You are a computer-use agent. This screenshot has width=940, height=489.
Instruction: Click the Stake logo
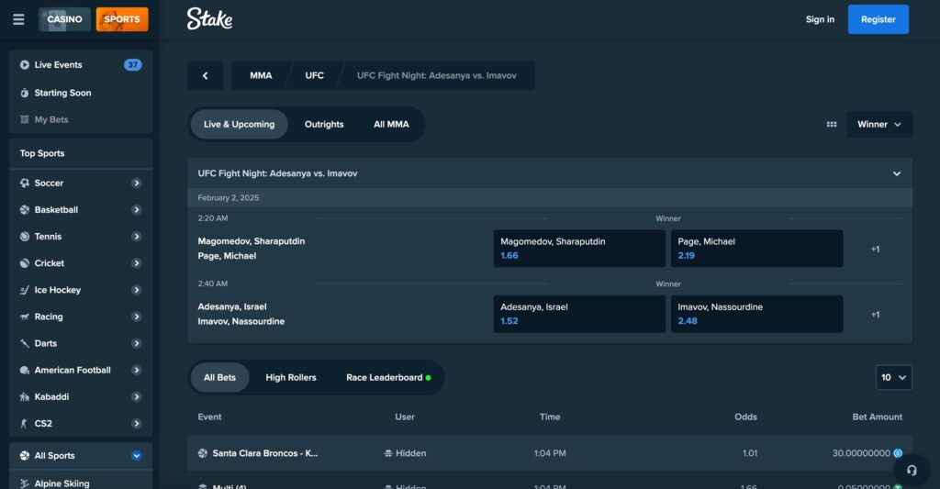(x=209, y=19)
